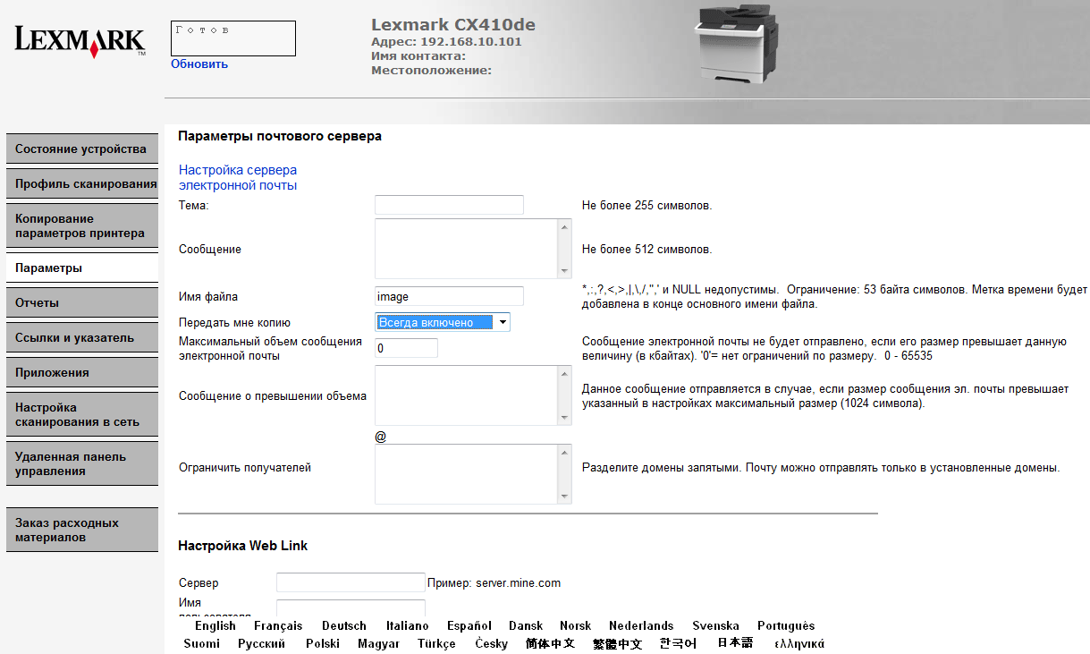1090x654 pixels.
Task: Open Состояние устройства menu item
Action: (82, 149)
